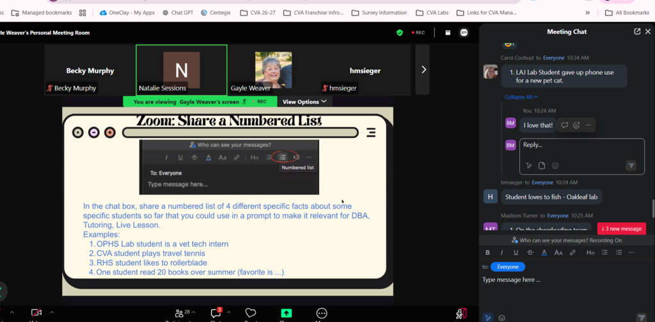Toggle the chat formatting toolbar button
Screen dimensions: 655x322
tap(487, 318)
